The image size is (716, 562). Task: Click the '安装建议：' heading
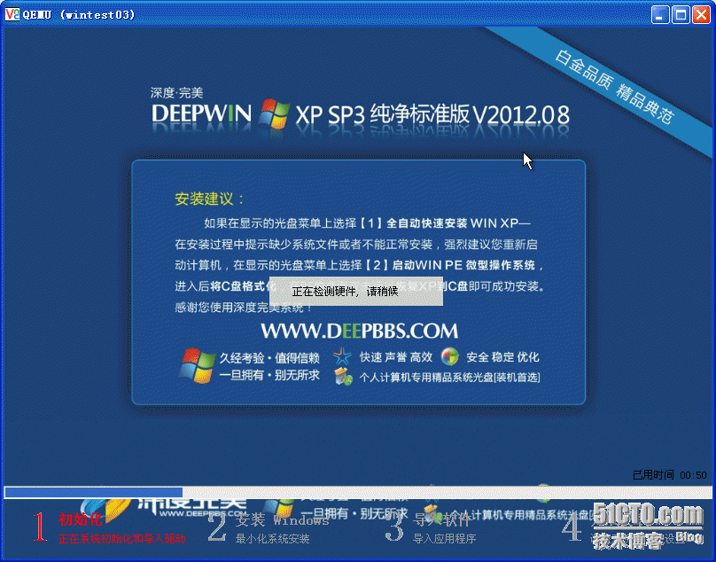tap(210, 199)
